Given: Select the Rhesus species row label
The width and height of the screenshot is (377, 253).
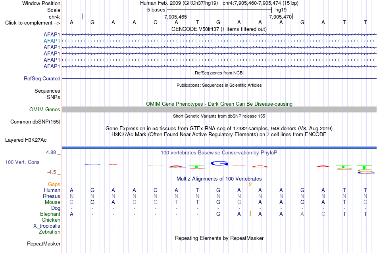Looking at the screenshot, I should pos(52,196).
